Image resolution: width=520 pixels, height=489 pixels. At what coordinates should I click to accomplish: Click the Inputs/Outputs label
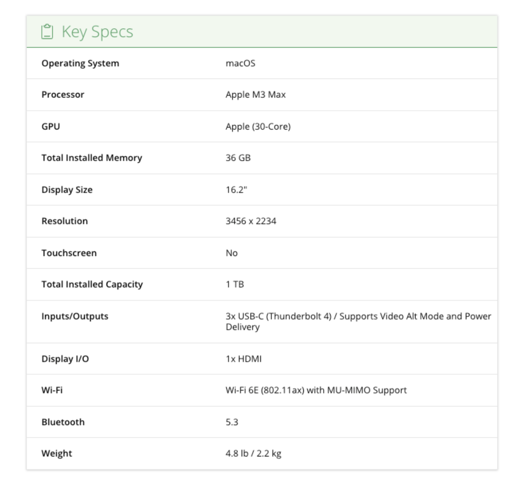[75, 316]
